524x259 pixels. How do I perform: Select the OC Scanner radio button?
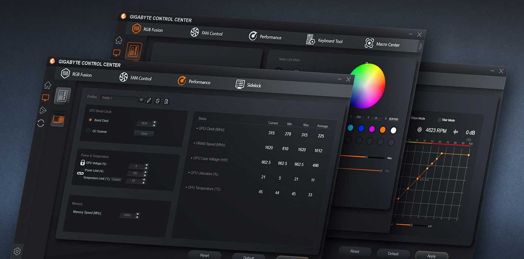tap(88, 131)
